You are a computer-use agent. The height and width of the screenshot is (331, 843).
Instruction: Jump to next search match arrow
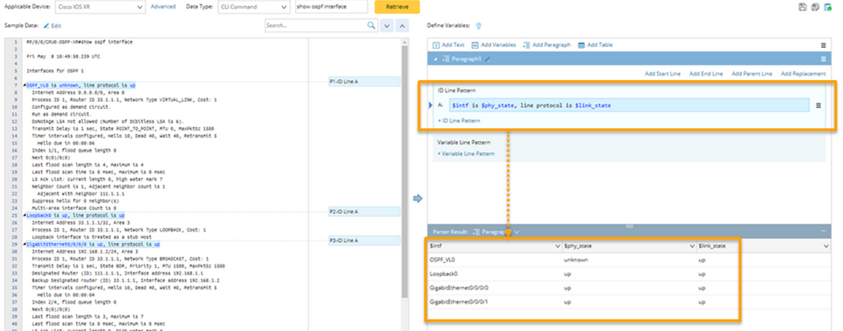point(387,25)
